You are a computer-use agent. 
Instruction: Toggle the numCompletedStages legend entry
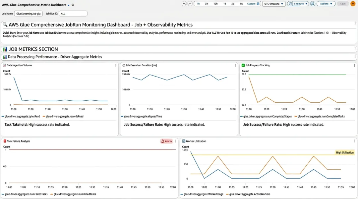click(266, 116)
